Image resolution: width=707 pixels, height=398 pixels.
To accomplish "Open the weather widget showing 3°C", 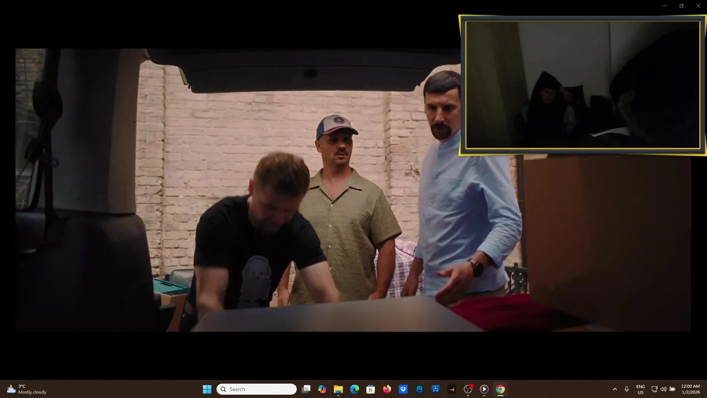I will click(x=27, y=389).
